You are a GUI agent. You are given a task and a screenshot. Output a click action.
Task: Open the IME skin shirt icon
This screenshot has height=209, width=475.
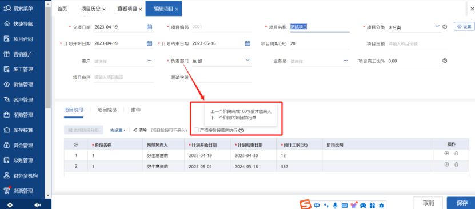tap(354, 205)
